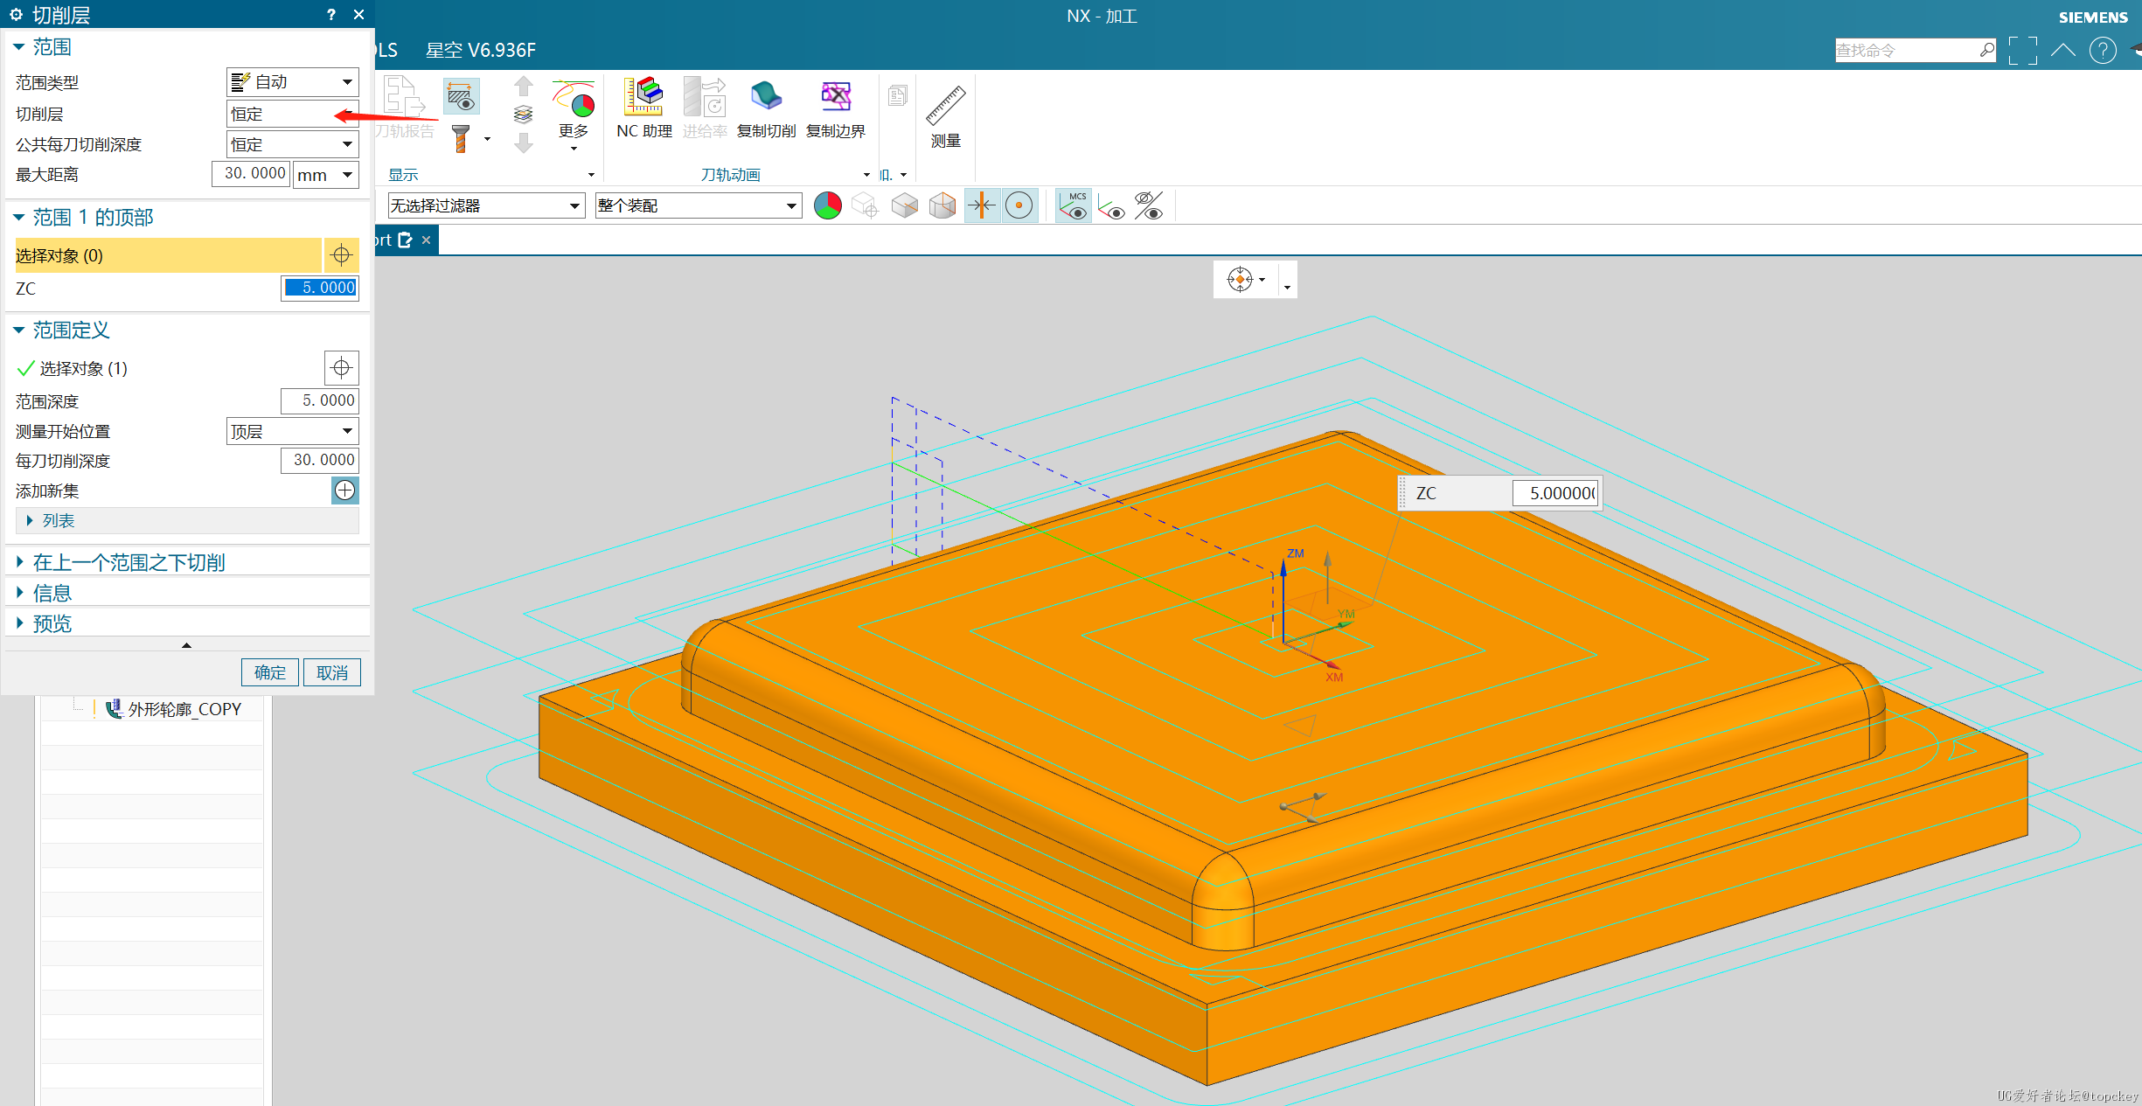Open the 整个装配 dropdown
This screenshot has width=2142, height=1106.
pos(699,205)
